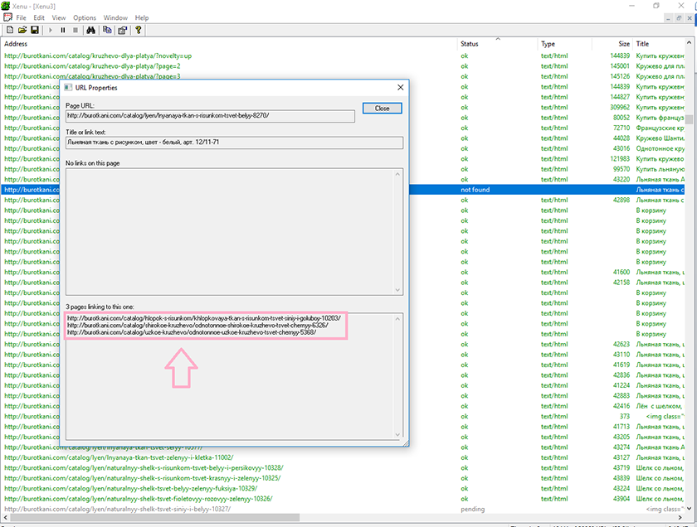Open the View menu
The width and height of the screenshot is (697, 527).
(x=59, y=17)
